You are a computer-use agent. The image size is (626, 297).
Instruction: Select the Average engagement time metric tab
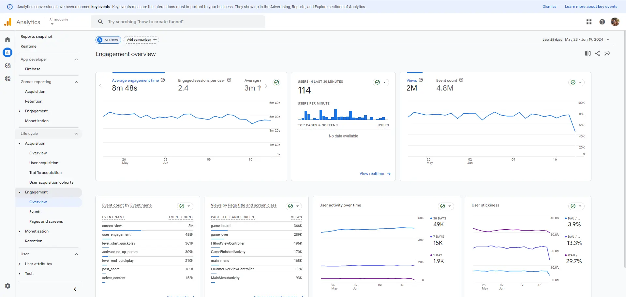click(x=138, y=85)
